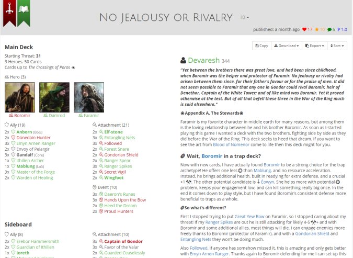Click attachment icon beside Gondorian Shield in list
Screen dimensions: 353x258
point(101,155)
